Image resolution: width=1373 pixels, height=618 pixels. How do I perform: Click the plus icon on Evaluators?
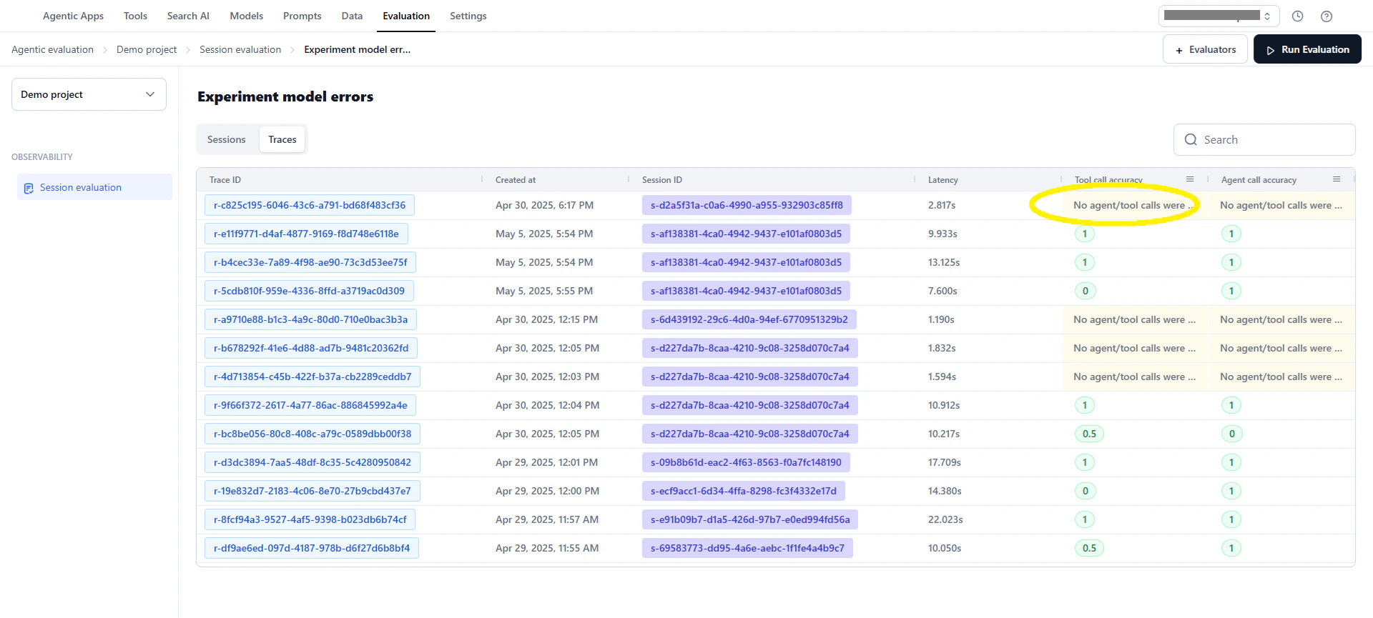[1179, 50]
